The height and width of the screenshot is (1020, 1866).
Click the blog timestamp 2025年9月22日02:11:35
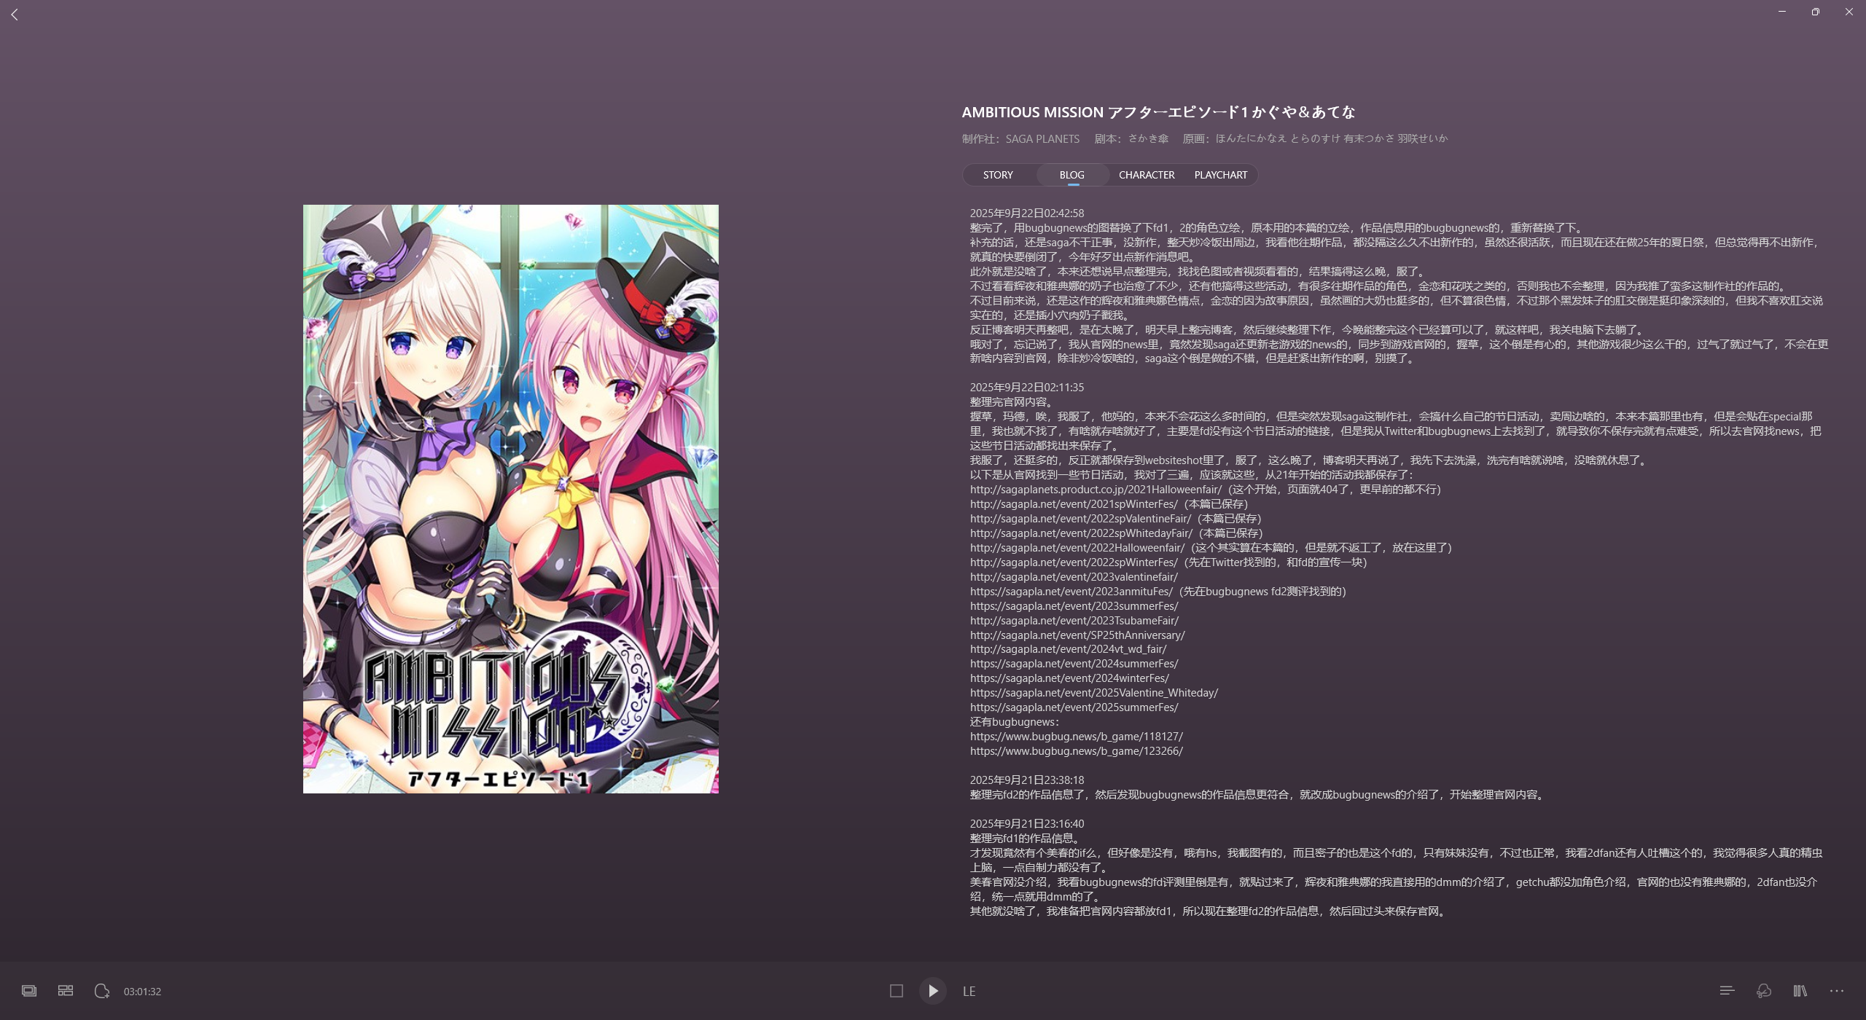coord(1026,388)
